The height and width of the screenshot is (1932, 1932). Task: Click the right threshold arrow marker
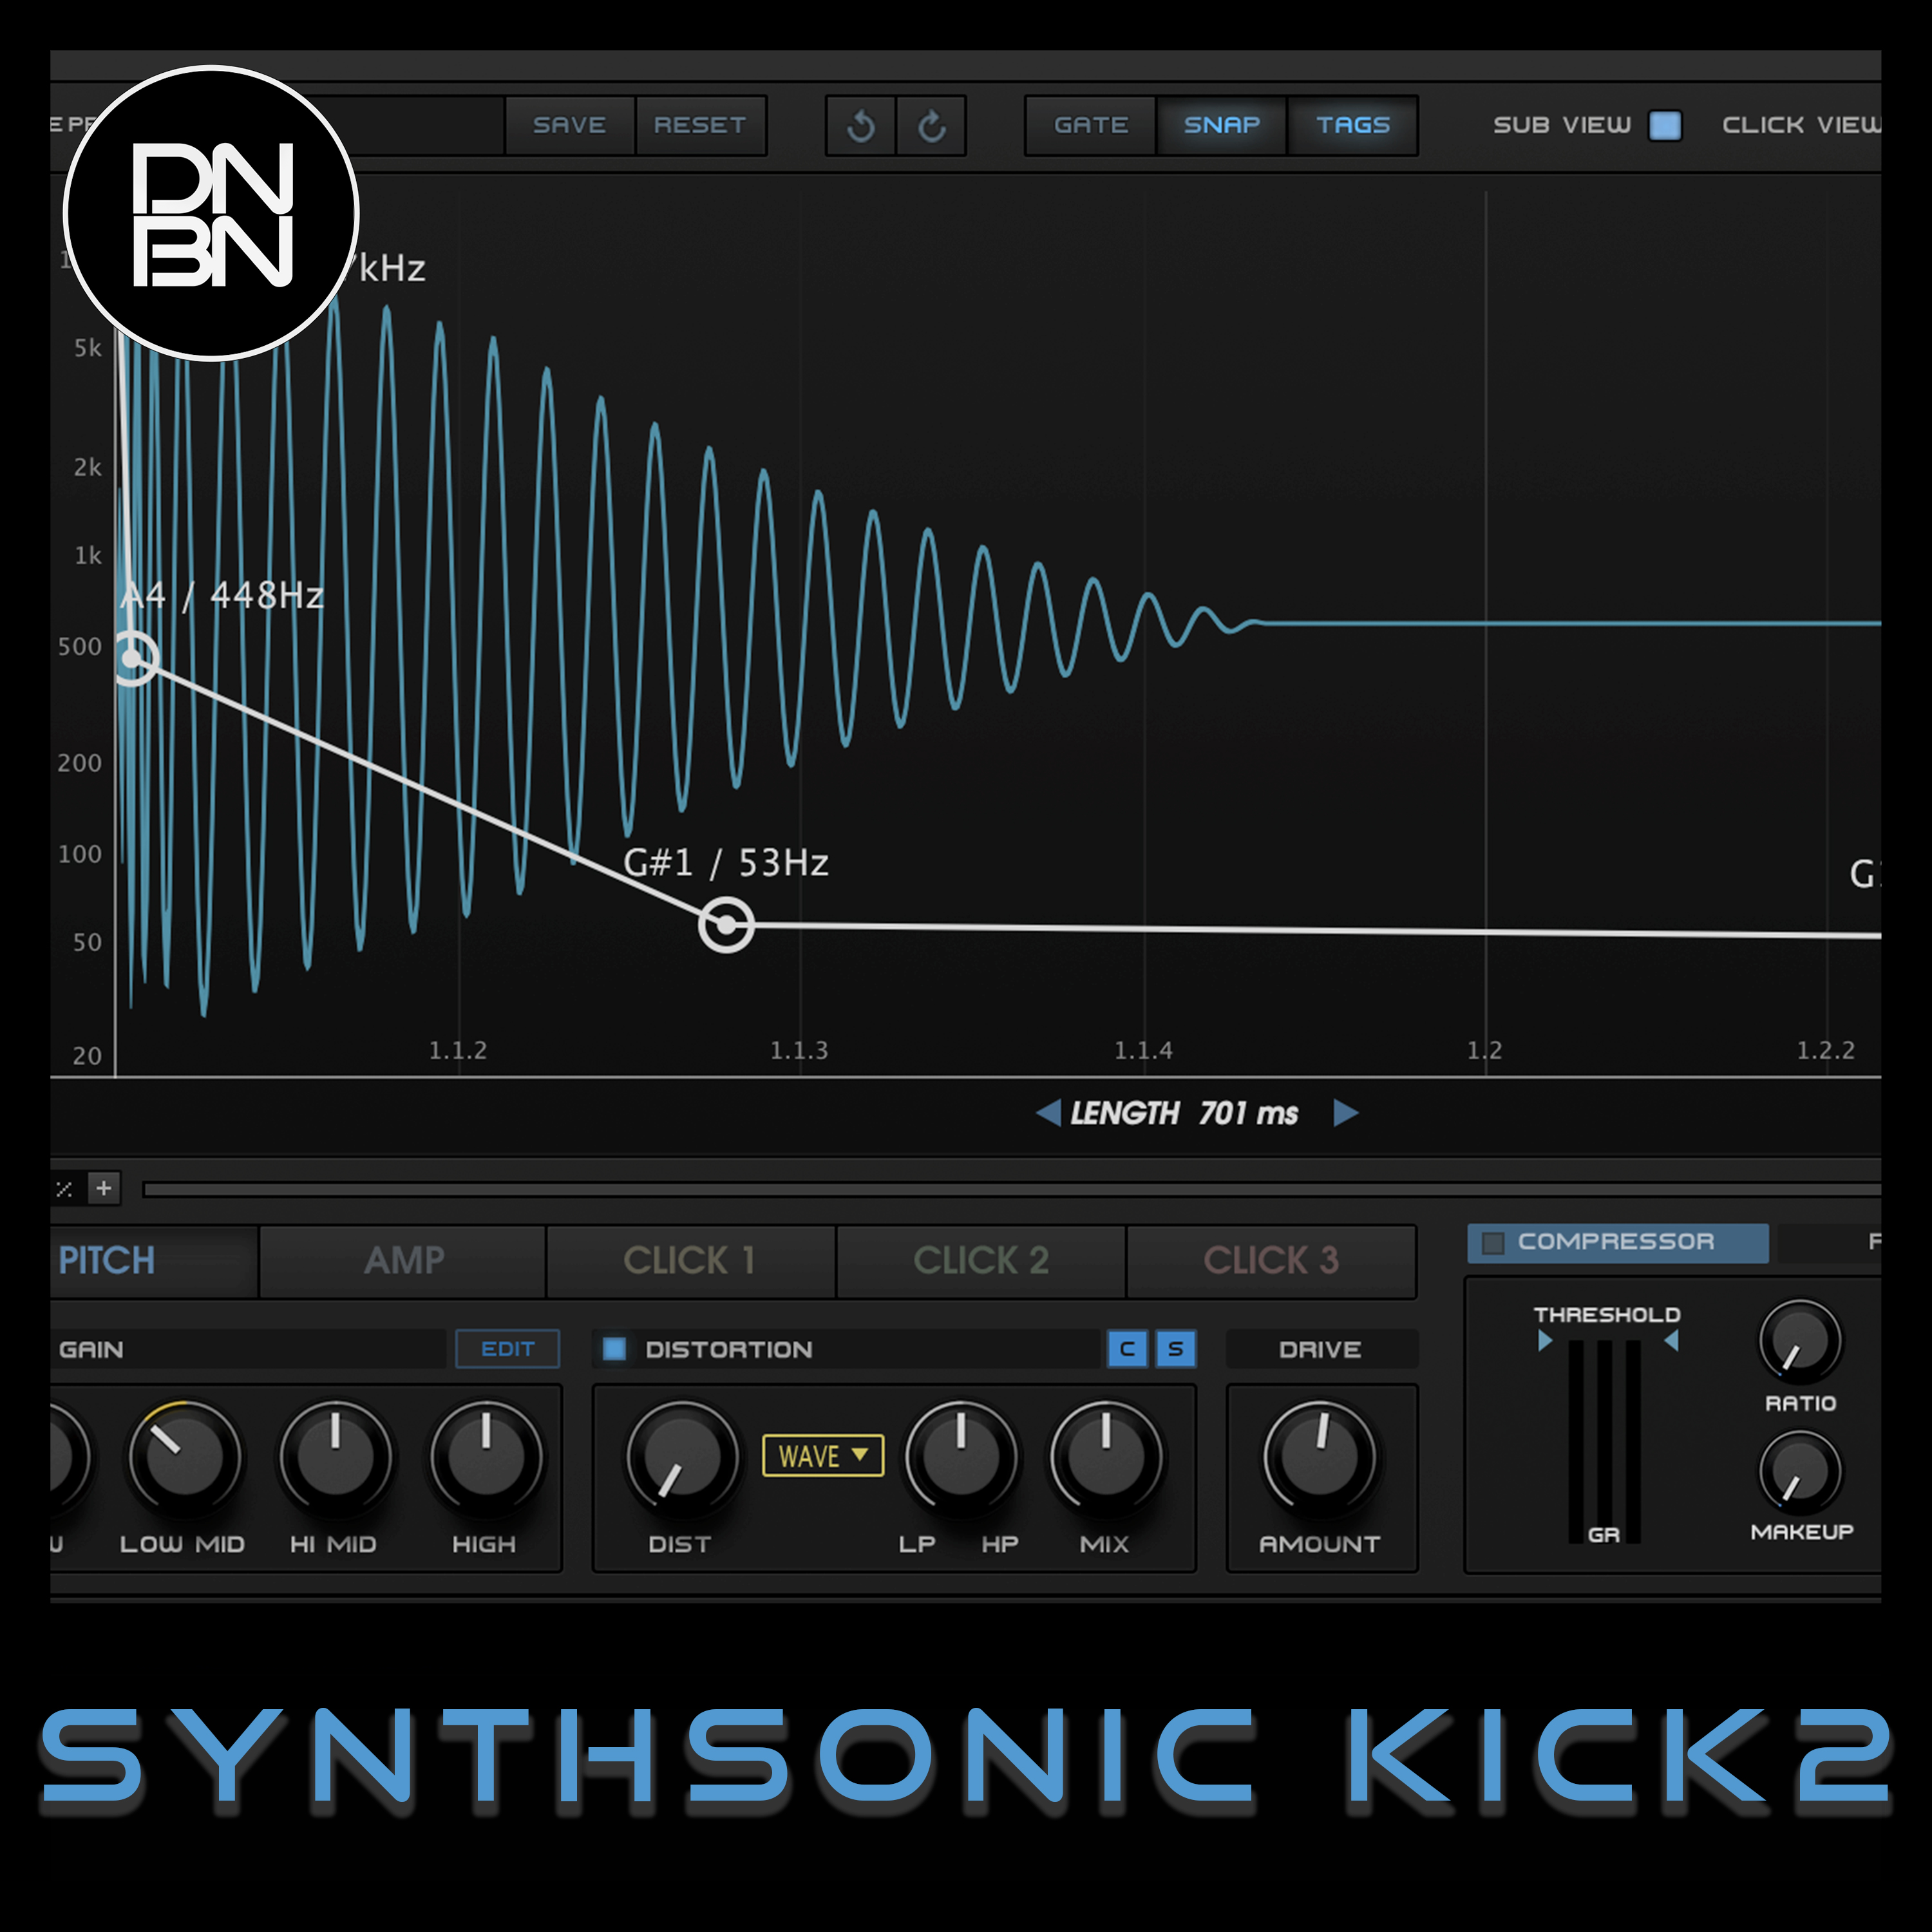click(1671, 1341)
